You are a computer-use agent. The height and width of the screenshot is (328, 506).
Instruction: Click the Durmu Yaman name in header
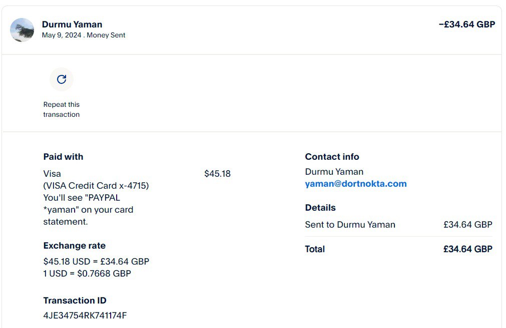[x=72, y=24]
